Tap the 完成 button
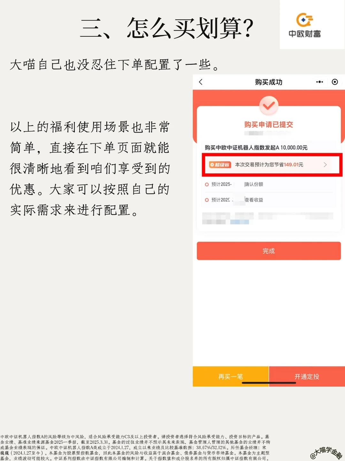 point(269,251)
